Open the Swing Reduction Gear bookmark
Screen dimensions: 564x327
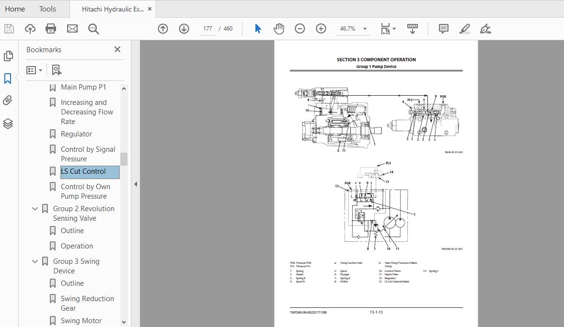pos(87,303)
